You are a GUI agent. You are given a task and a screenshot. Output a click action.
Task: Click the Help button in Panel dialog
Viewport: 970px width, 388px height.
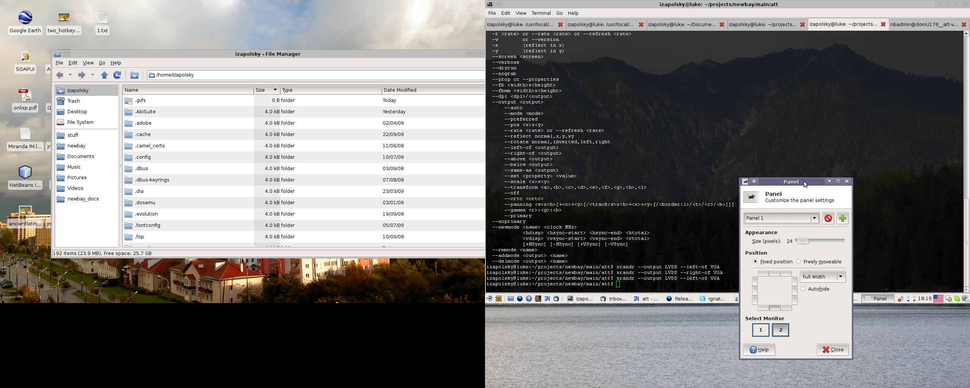pyautogui.click(x=759, y=349)
